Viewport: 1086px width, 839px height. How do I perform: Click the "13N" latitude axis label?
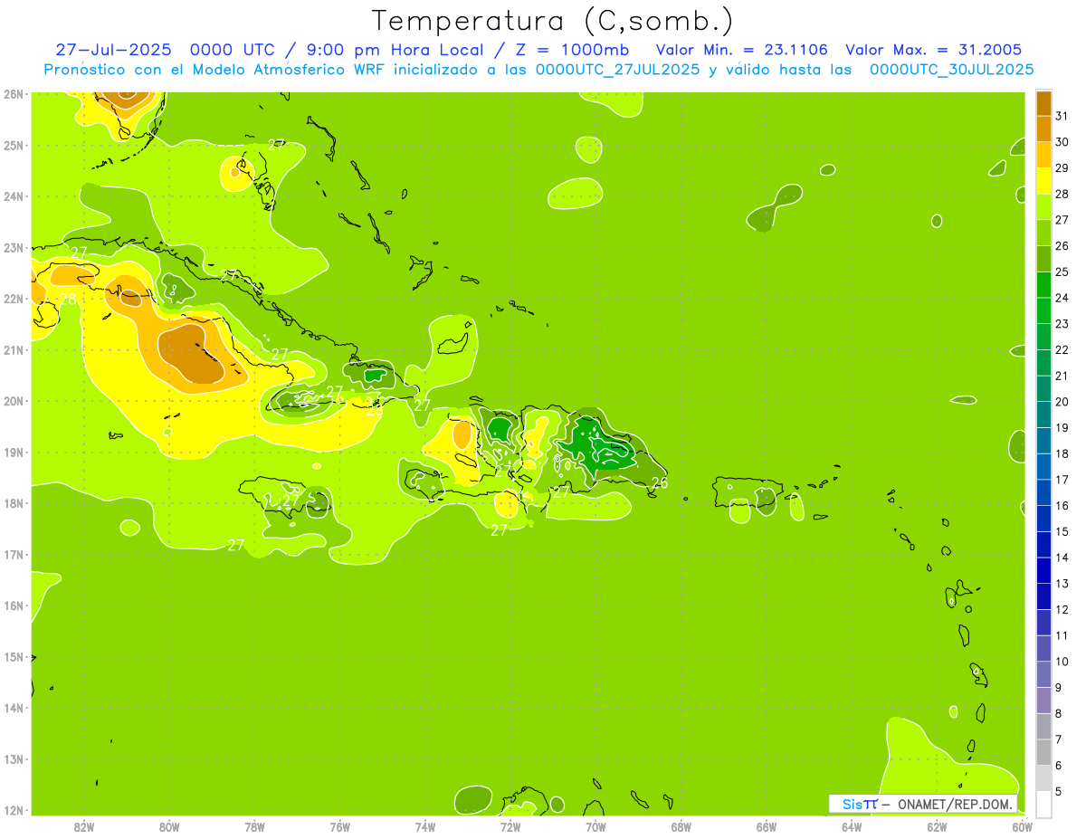pos(14,759)
